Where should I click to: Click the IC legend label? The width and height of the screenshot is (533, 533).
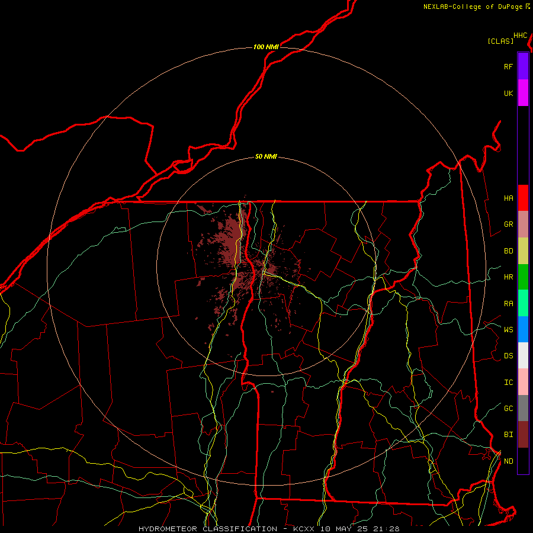(508, 382)
